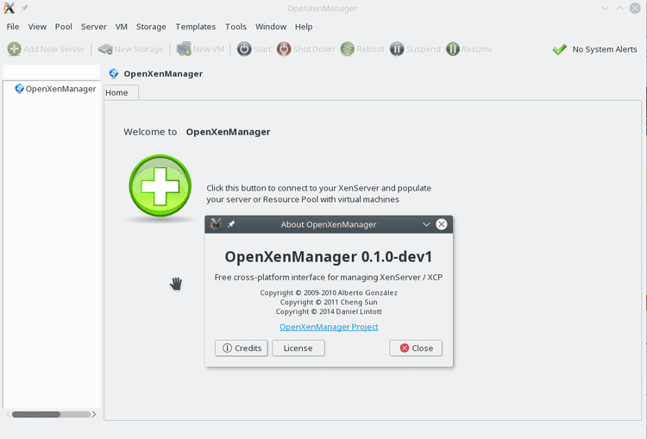Click the pin icon in the About dialog titlebar
Screen dimensions: 647x439
(x=231, y=224)
